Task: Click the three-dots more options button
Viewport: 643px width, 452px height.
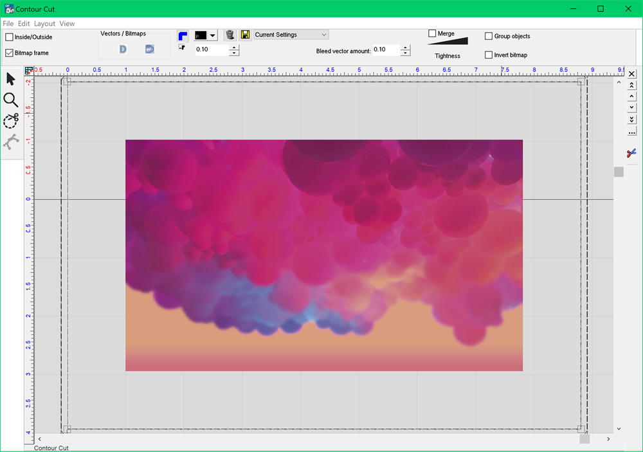Action: tap(631, 132)
